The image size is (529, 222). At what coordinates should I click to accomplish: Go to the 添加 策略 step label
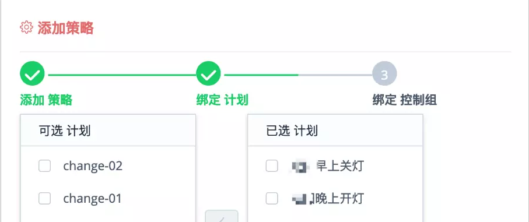coord(46,100)
